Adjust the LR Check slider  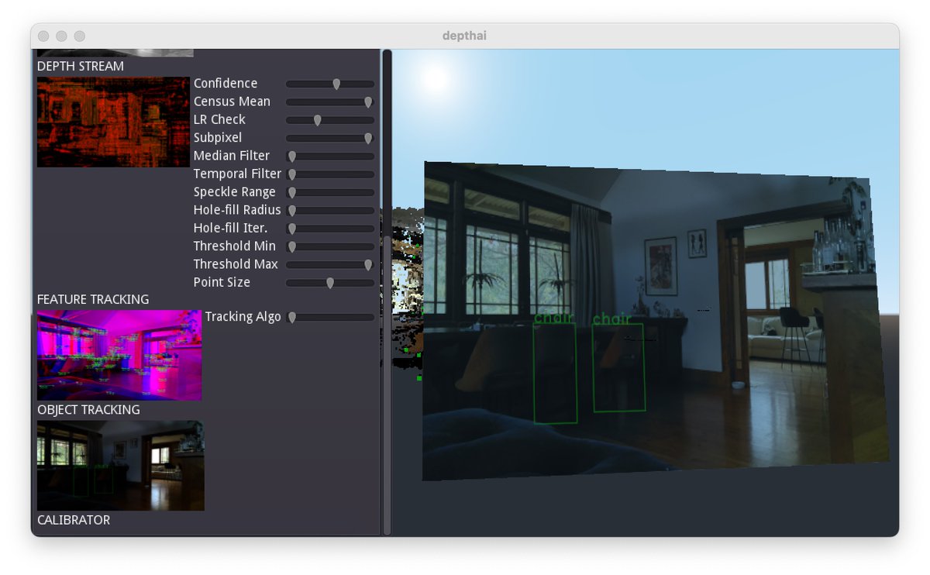point(330,119)
